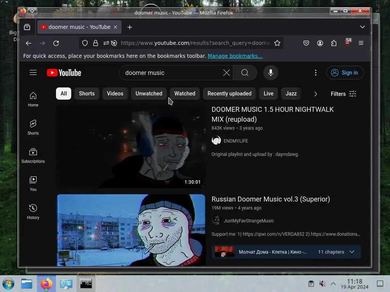The width and height of the screenshot is (390, 292).
Task: Select the Jazz filter chip
Action: click(291, 94)
